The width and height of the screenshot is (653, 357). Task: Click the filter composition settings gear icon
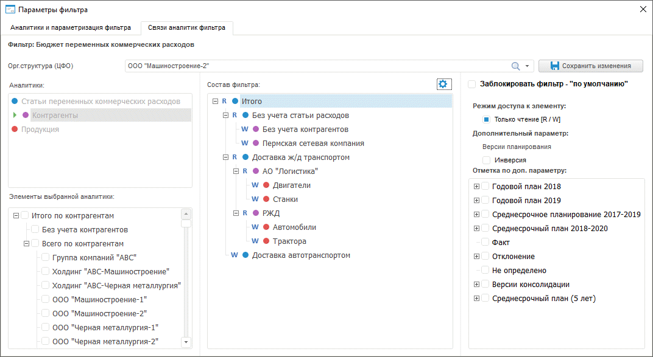coord(443,85)
